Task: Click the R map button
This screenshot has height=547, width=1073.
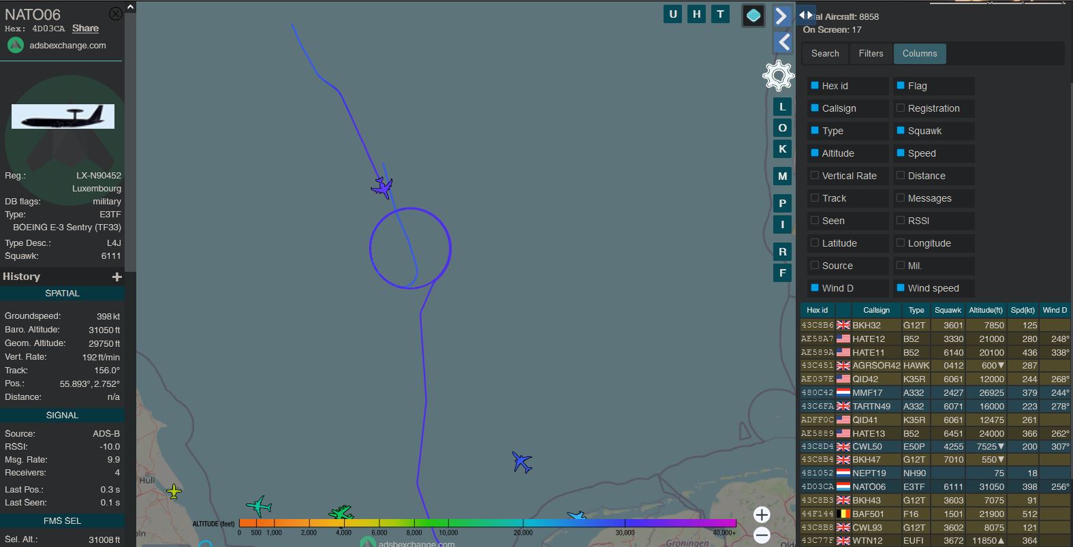Action: [782, 252]
